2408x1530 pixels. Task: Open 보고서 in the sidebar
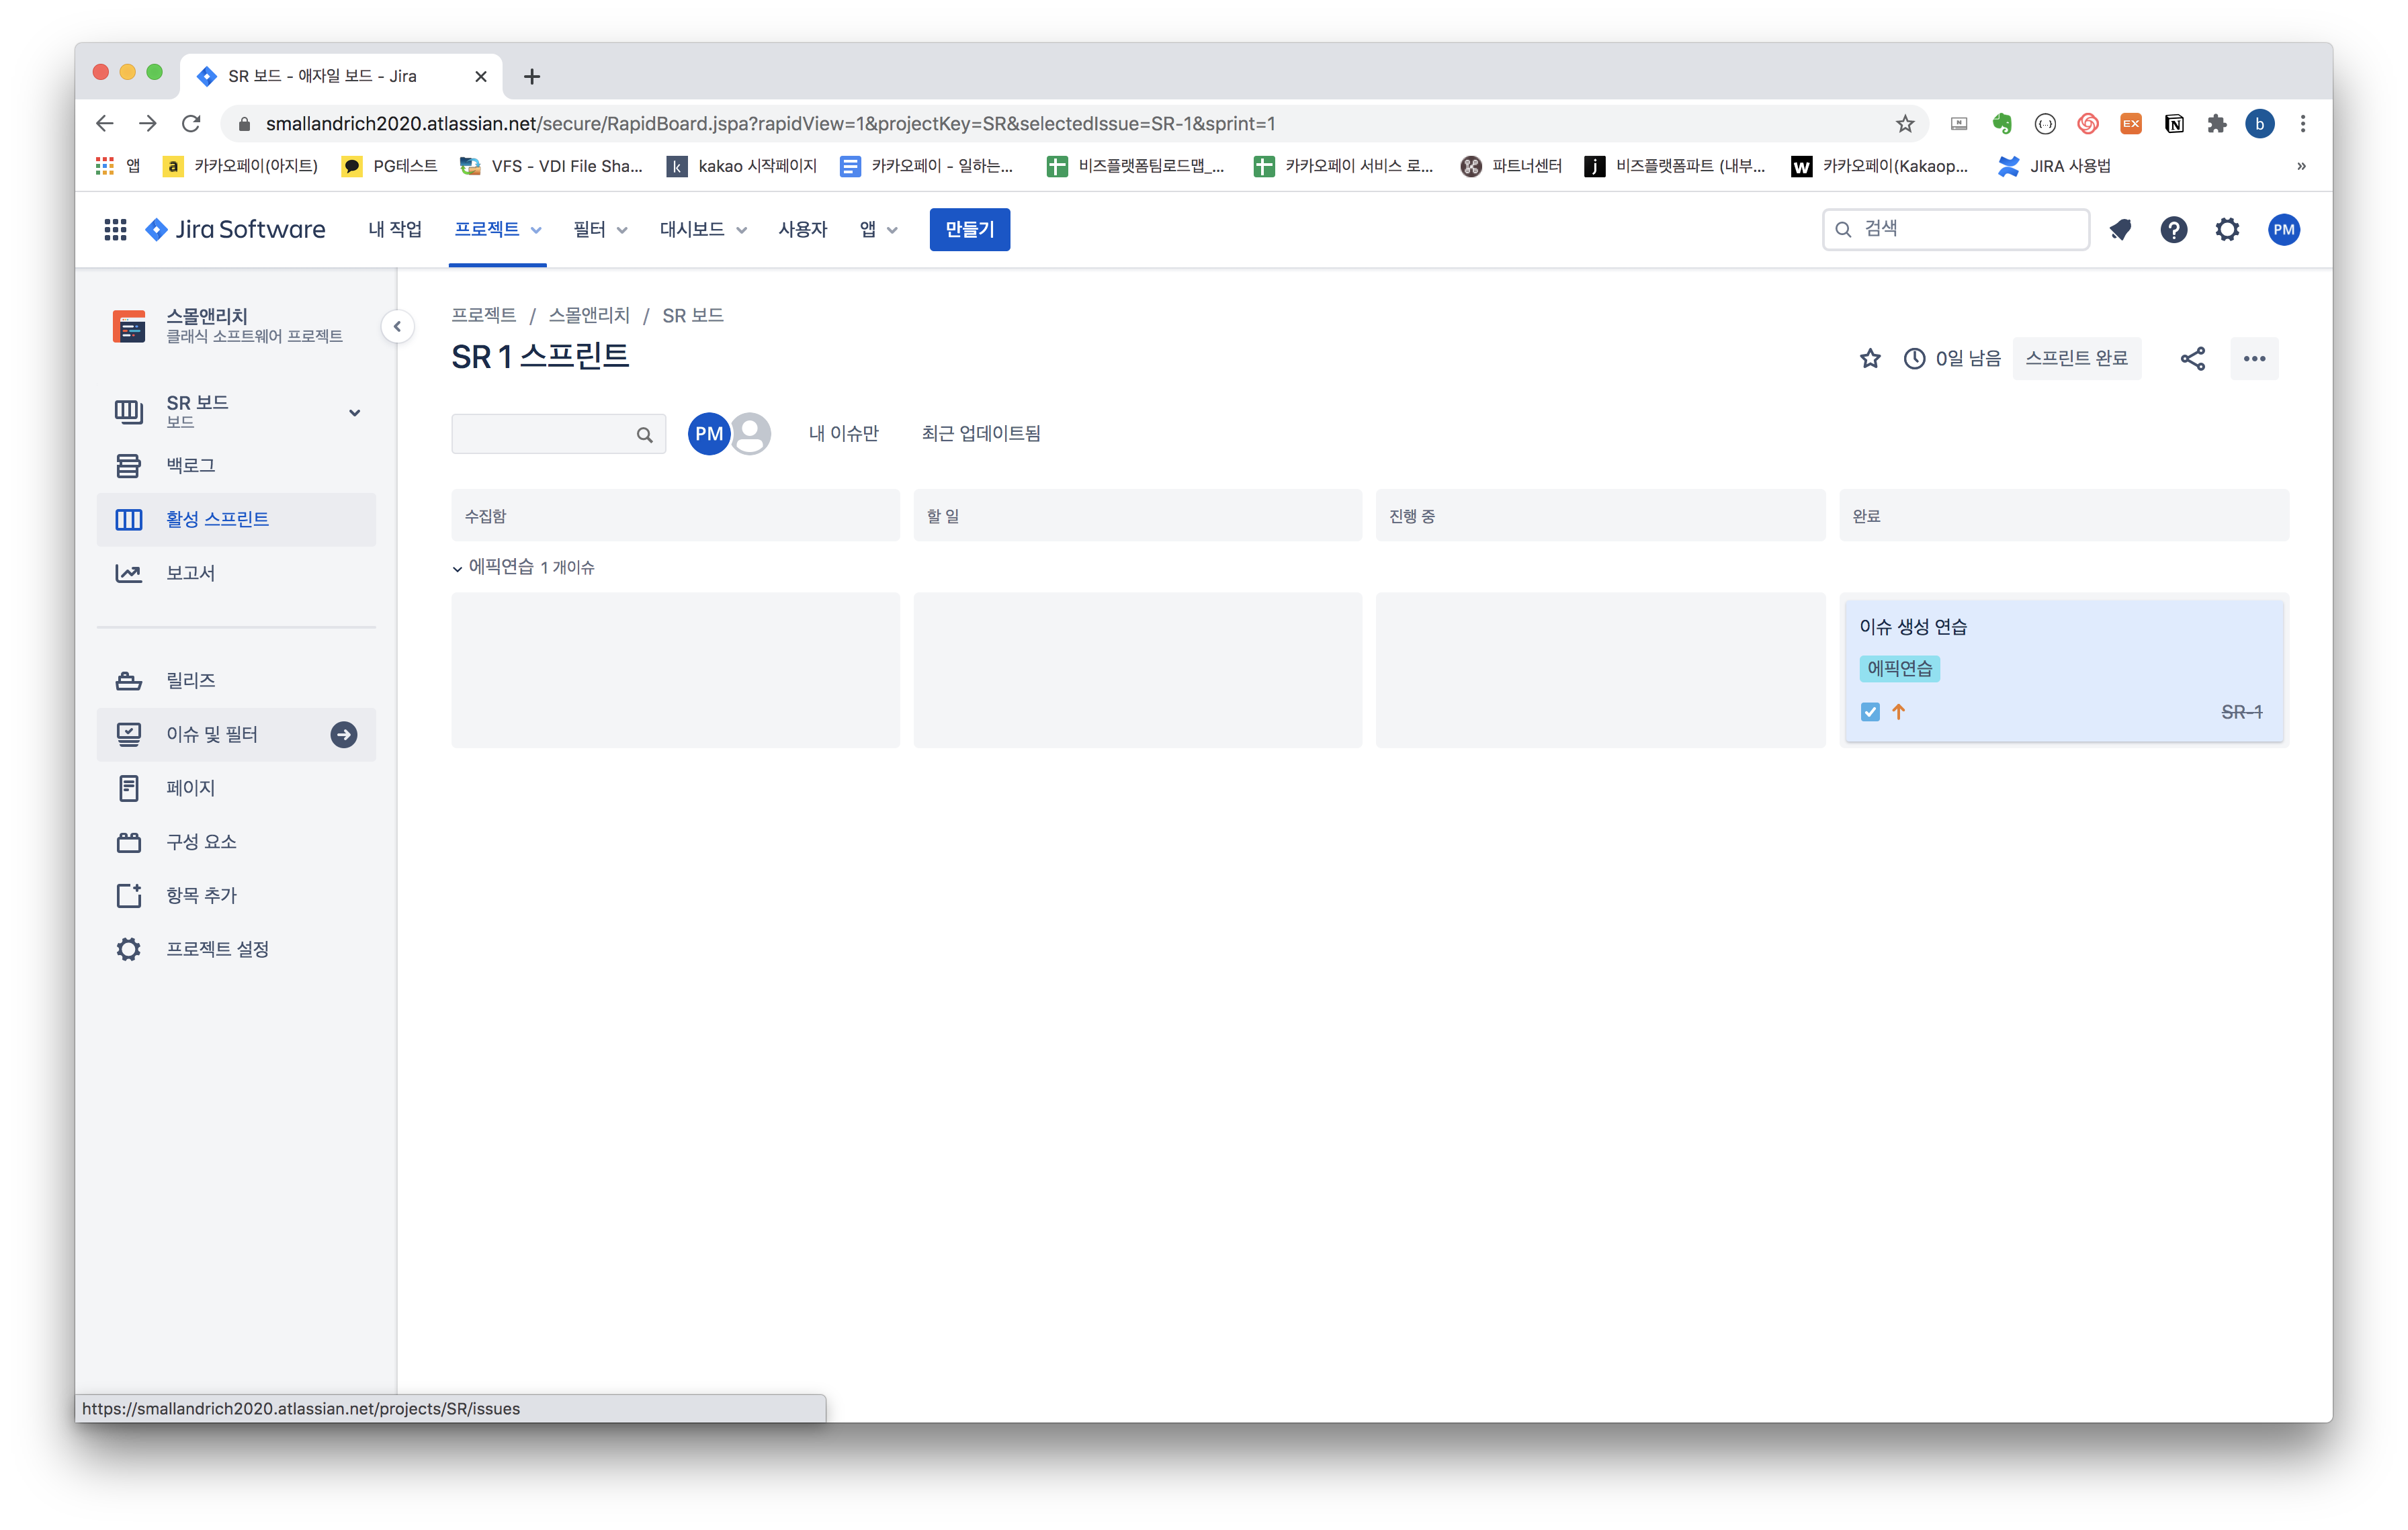click(190, 573)
